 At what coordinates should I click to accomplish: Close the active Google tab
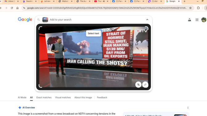click(x=179, y=1)
